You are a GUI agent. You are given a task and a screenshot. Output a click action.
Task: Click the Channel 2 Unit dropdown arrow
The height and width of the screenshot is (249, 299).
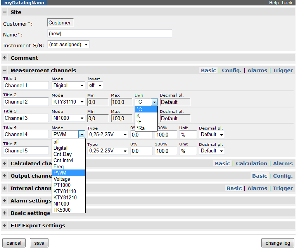[154, 102]
